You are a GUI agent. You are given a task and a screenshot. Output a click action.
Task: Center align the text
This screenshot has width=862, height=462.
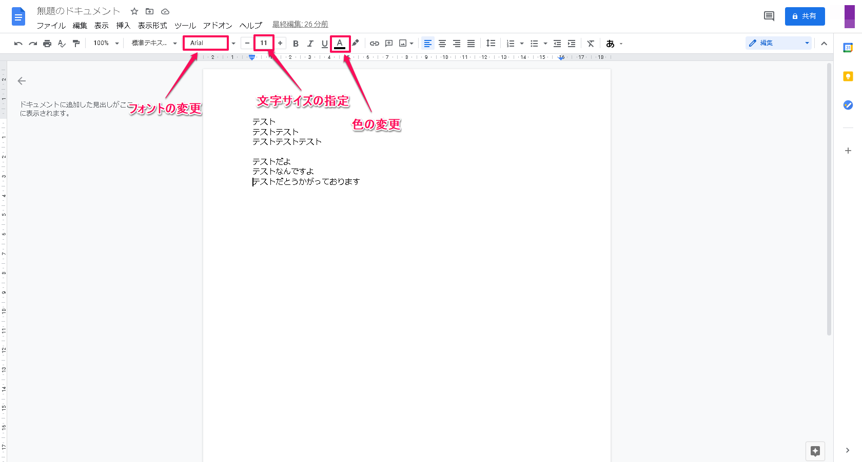click(x=442, y=44)
